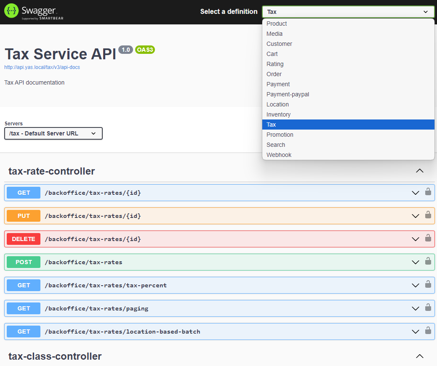The width and height of the screenshot is (437, 366).
Task: Click the DELETE method button
Action: pyautogui.click(x=24, y=239)
